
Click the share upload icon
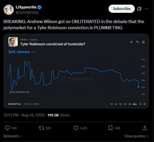pyautogui.click(x=145, y=128)
